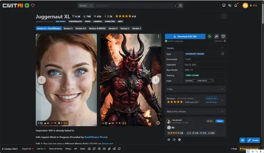Viewport: 264px width, 153px height.
Task: Open the model three-dot options menu
Action: click(x=224, y=16)
